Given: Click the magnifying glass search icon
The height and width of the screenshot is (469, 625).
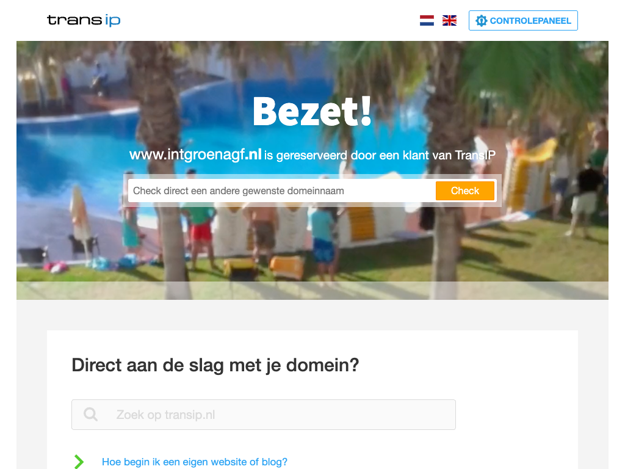Looking at the screenshot, I should tap(90, 415).
